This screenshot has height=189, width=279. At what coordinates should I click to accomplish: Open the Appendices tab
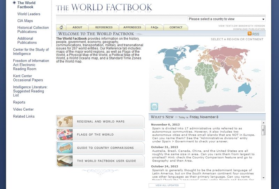tap(132, 27)
